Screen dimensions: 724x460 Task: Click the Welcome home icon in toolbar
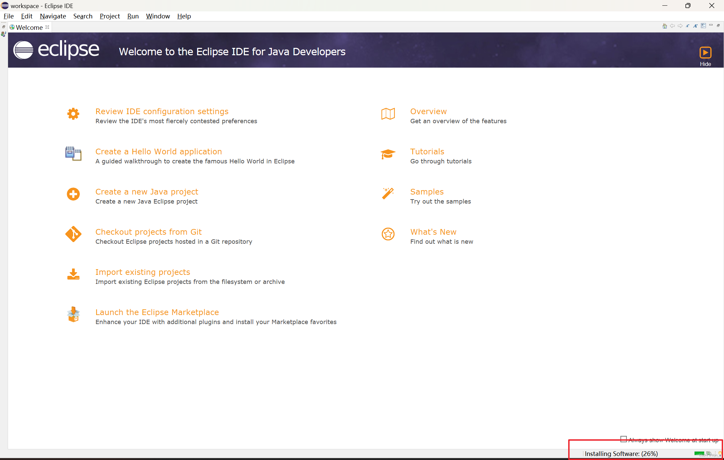[664, 26]
